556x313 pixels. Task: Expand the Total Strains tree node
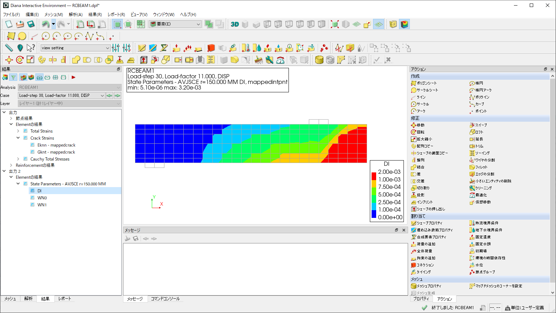click(18, 131)
